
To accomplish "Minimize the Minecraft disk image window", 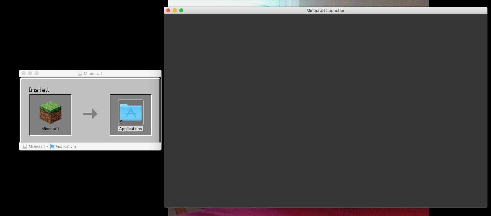I will pyautogui.click(x=30, y=73).
